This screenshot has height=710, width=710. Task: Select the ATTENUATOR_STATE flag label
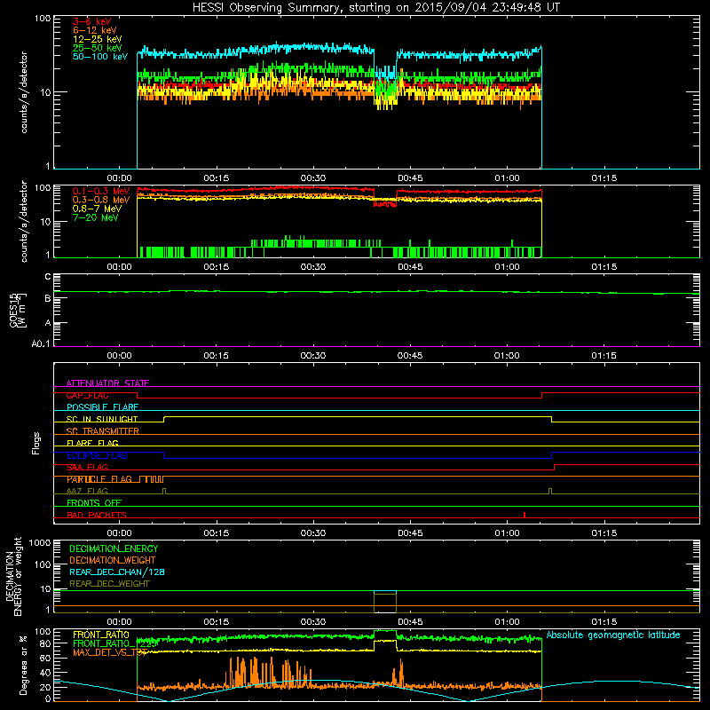(107, 383)
